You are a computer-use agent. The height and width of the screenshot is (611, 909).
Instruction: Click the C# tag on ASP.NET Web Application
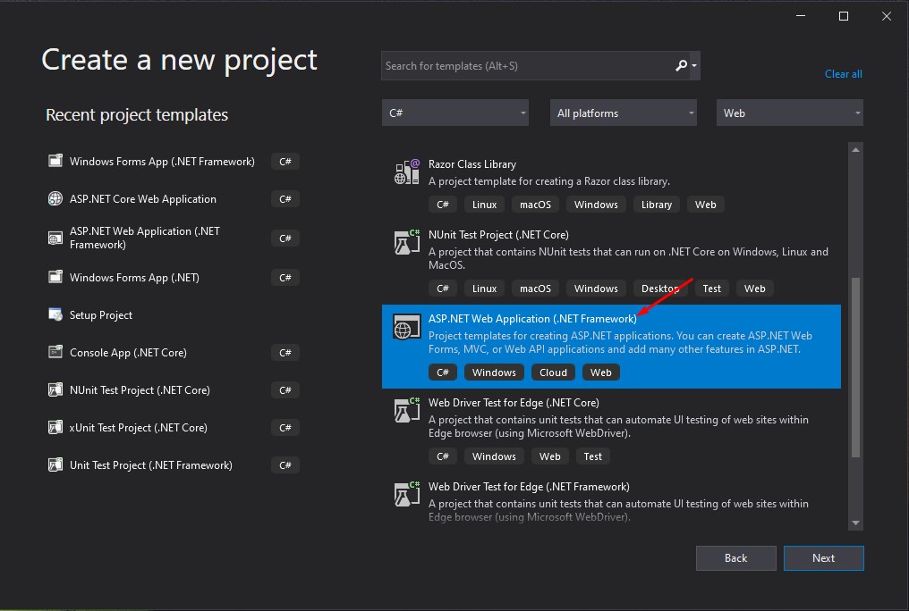(443, 372)
